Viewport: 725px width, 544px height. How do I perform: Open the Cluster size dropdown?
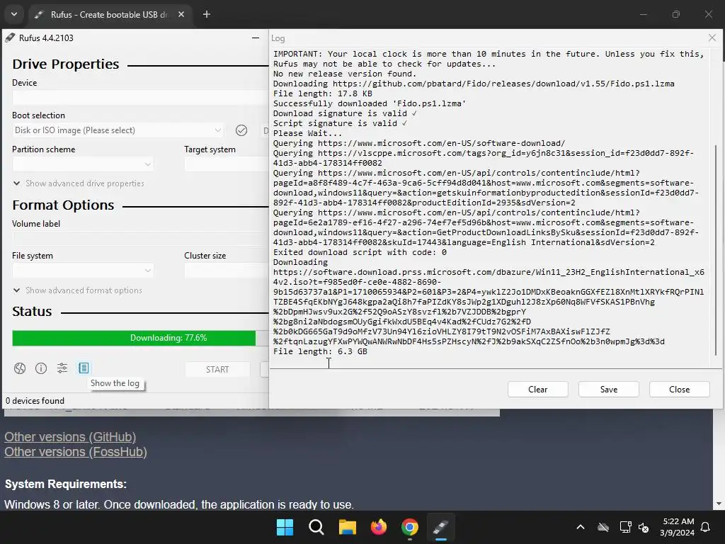click(226, 271)
